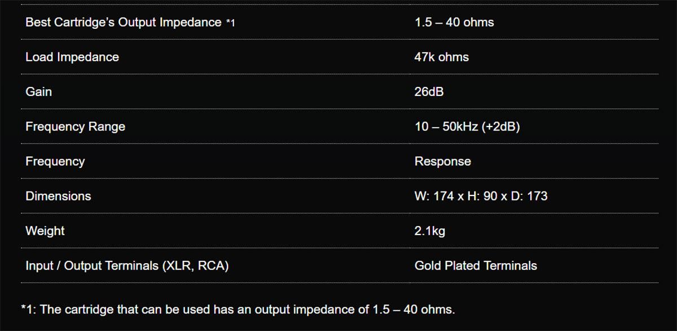Click the "Load Impedance" row label
The image size is (677, 331).
(x=72, y=57)
